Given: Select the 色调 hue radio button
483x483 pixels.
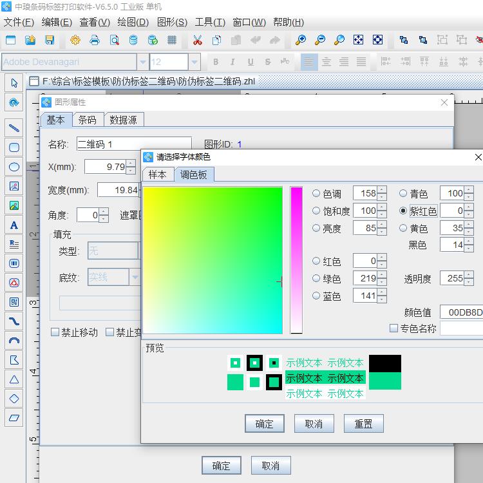Looking at the screenshot, I should pos(316,193).
